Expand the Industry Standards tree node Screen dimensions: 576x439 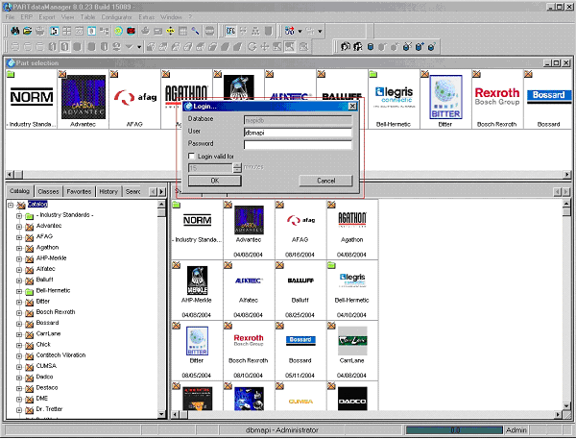(19, 216)
